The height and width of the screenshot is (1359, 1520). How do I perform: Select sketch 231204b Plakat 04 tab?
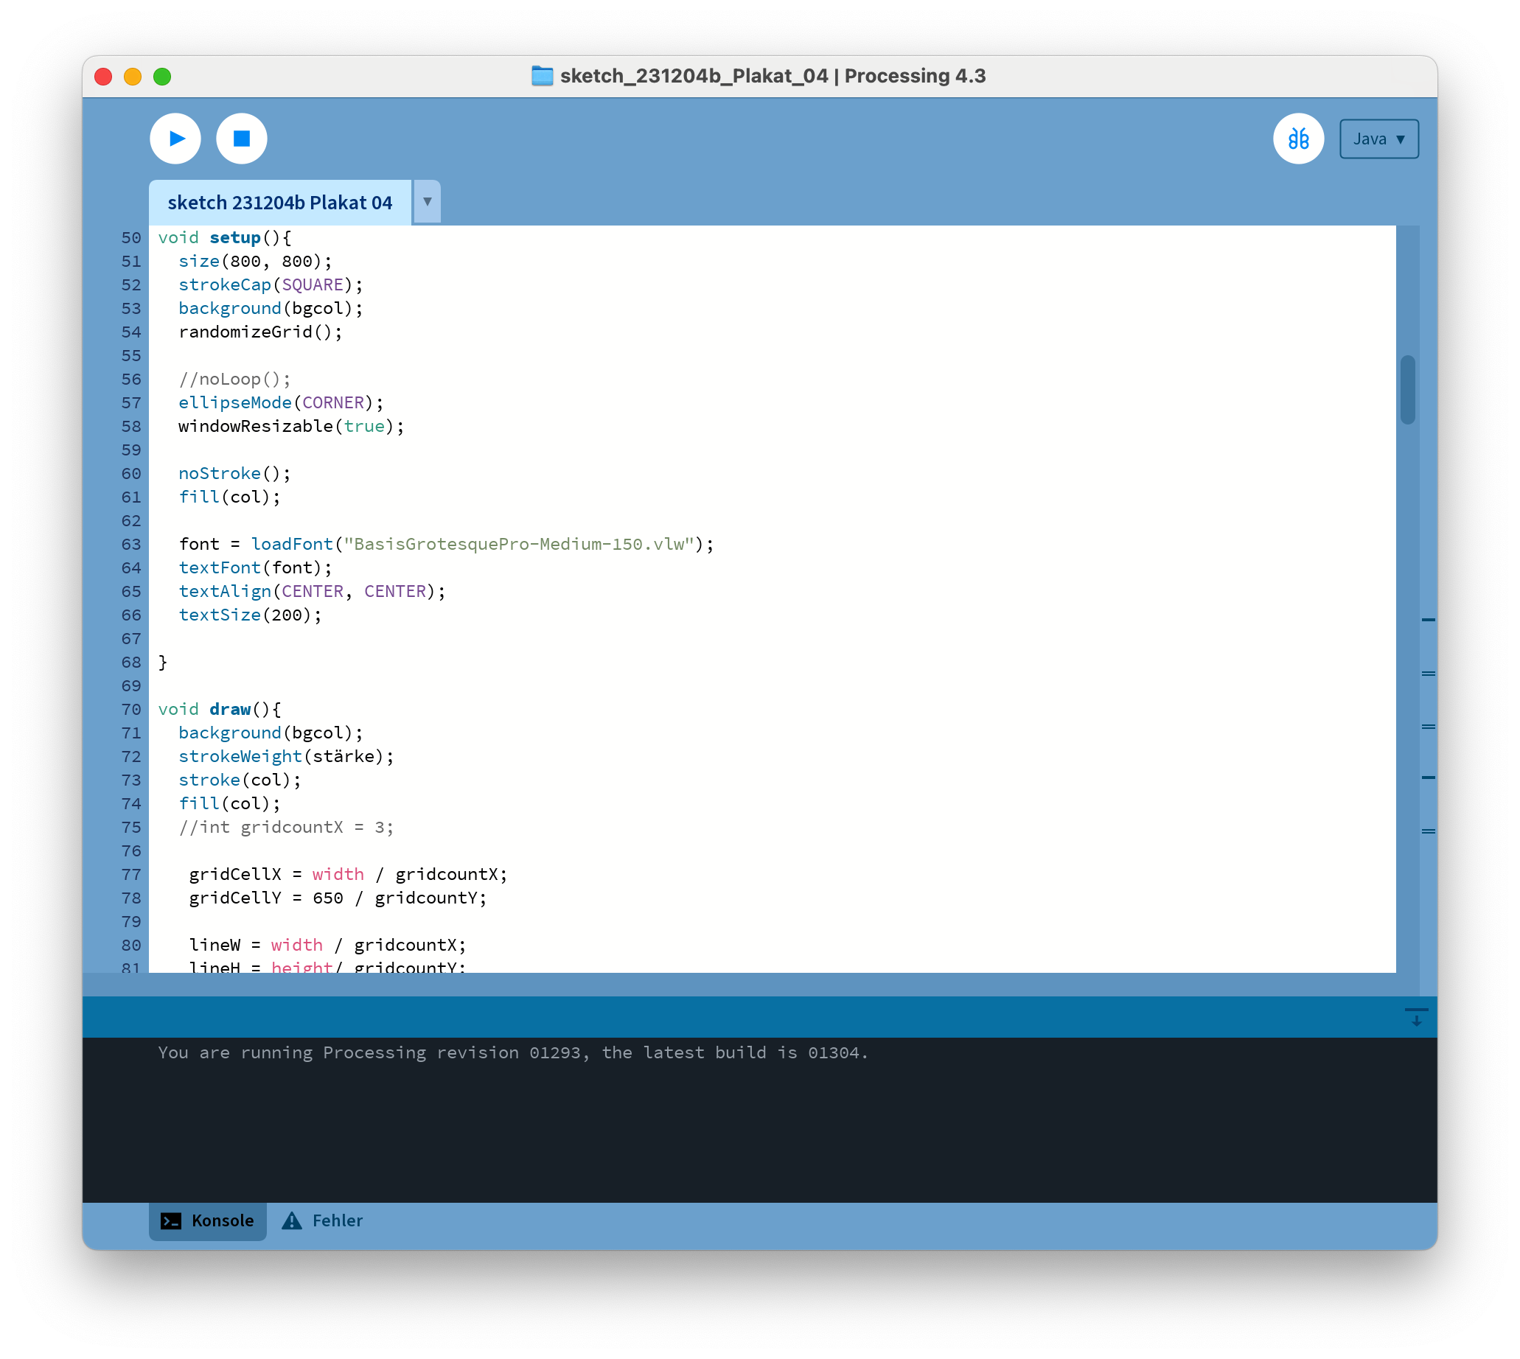pos(279,203)
